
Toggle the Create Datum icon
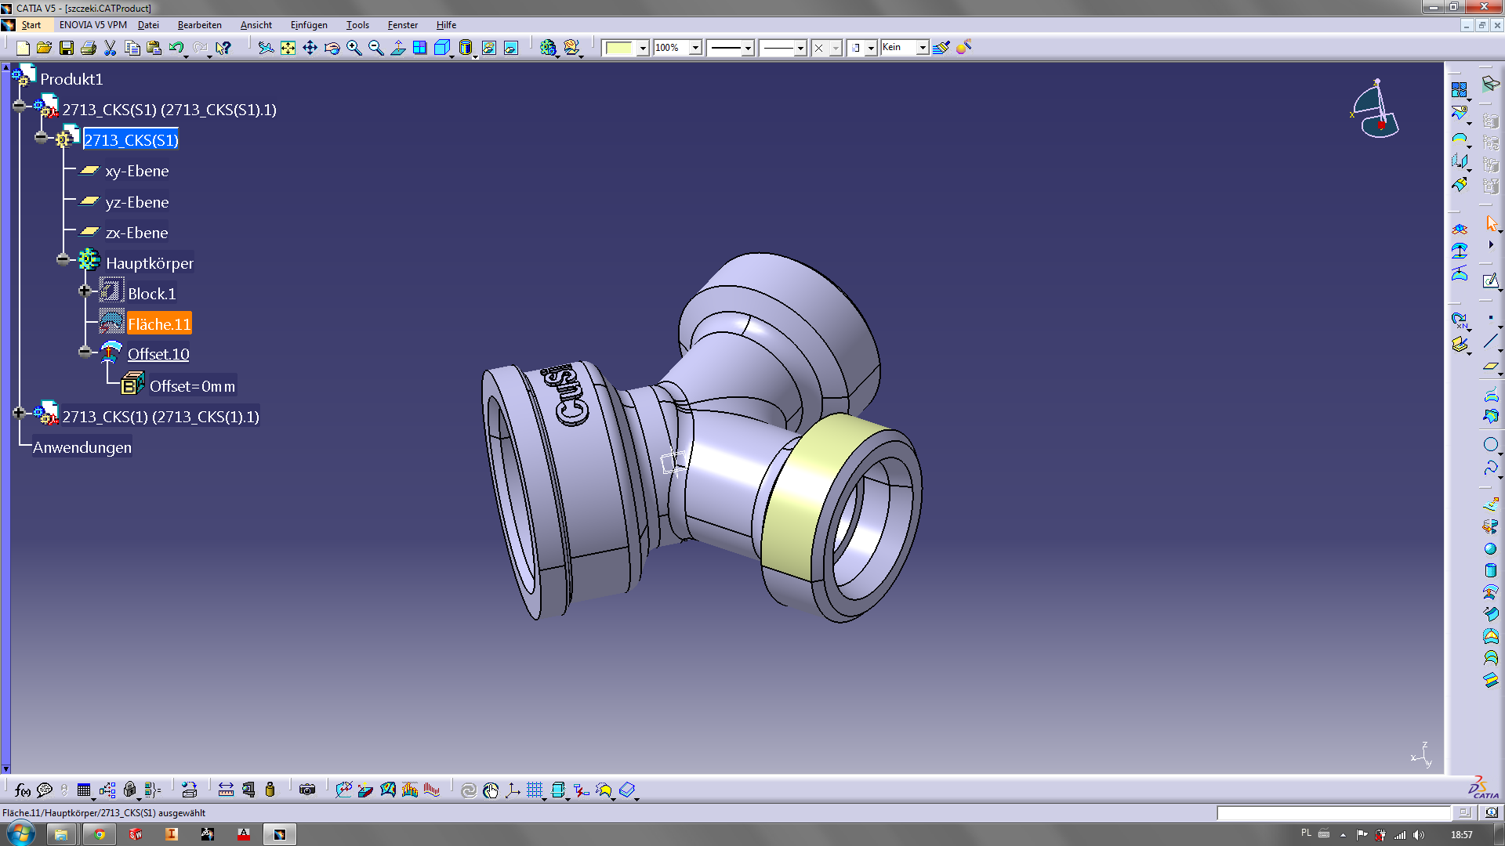pos(581,790)
